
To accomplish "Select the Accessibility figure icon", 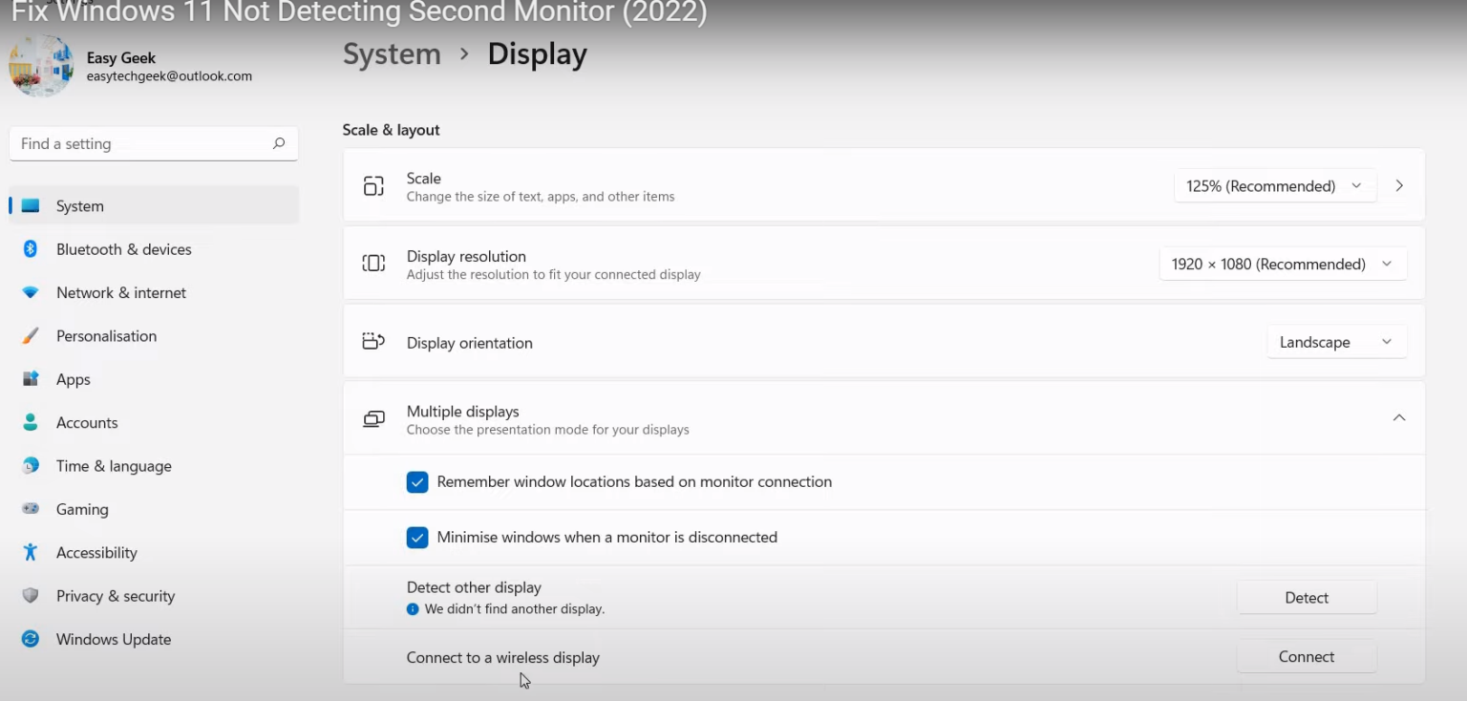I will tap(30, 552).
